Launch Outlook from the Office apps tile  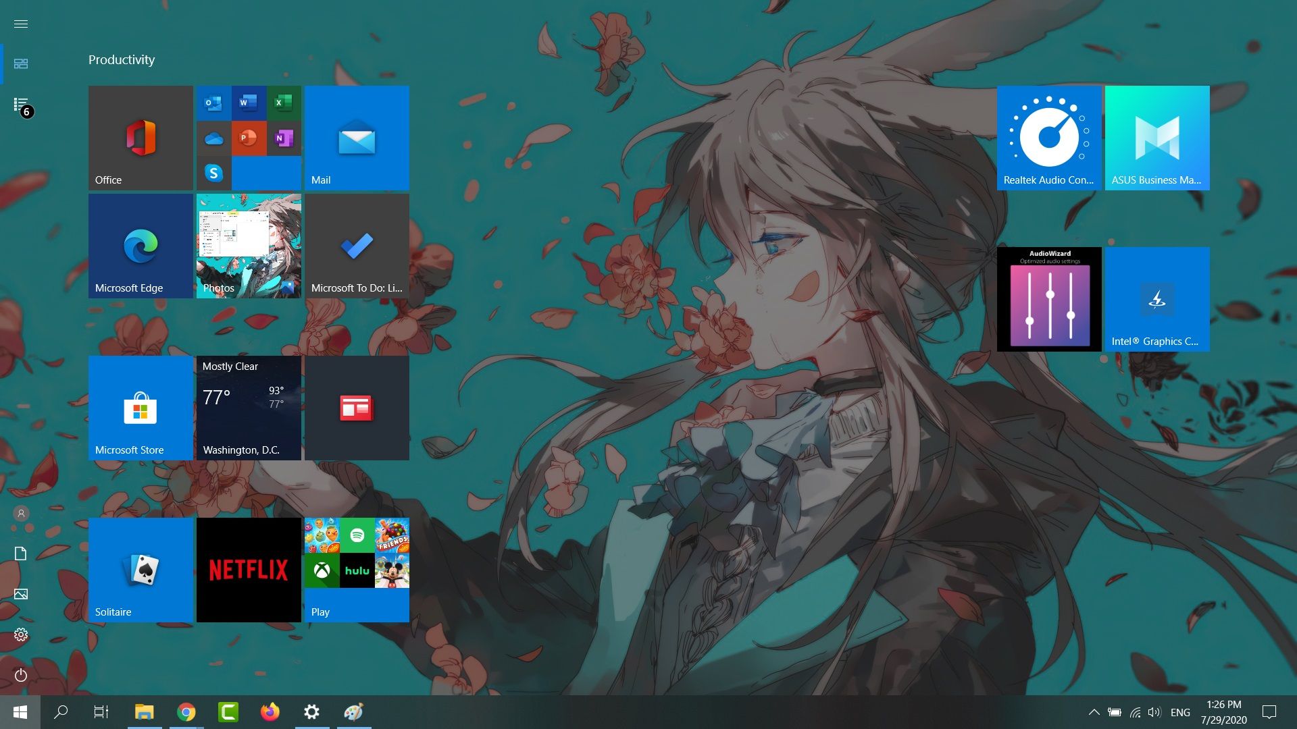pyautogui.click(x=213, y=103)
